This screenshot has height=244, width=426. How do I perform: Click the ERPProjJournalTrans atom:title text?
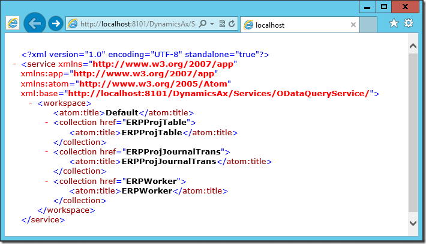169,162
